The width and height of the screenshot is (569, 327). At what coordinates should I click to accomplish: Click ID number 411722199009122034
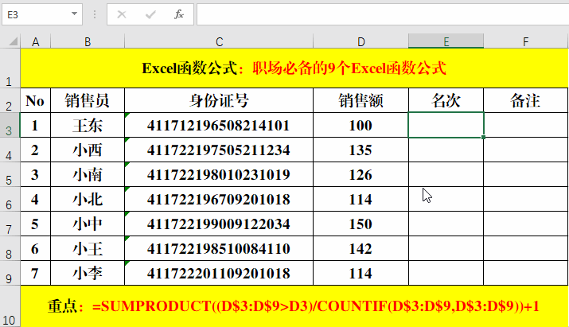pyautogui.click(x=219, y=224)
